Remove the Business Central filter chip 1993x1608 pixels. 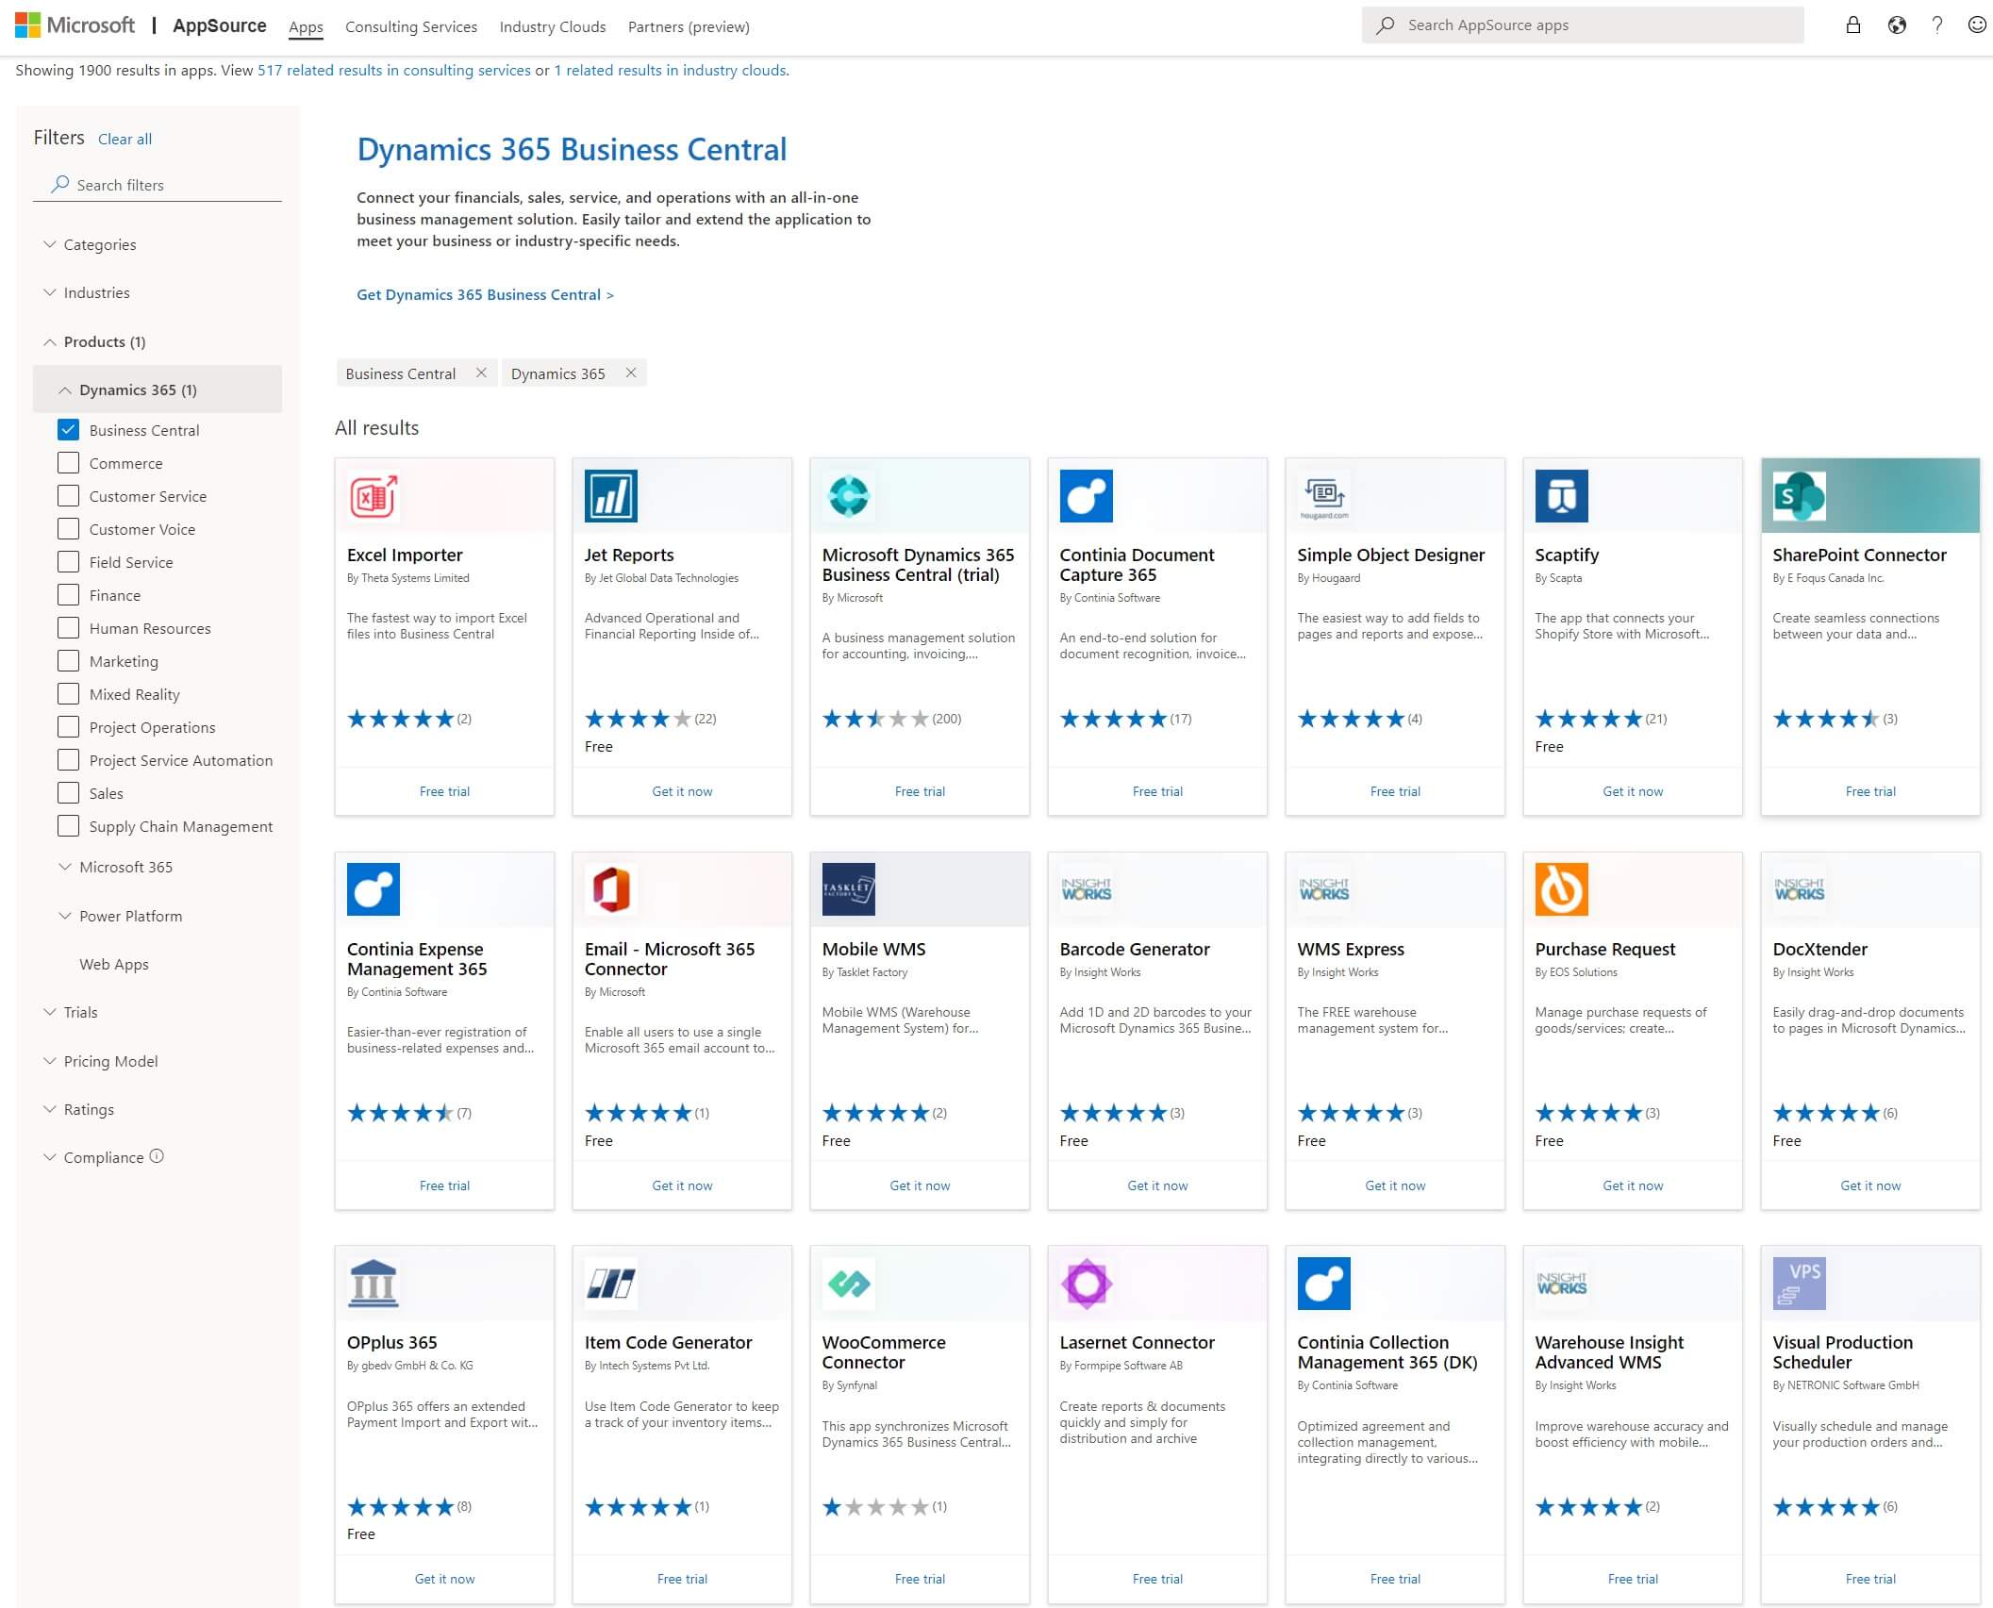pos(481,373)
